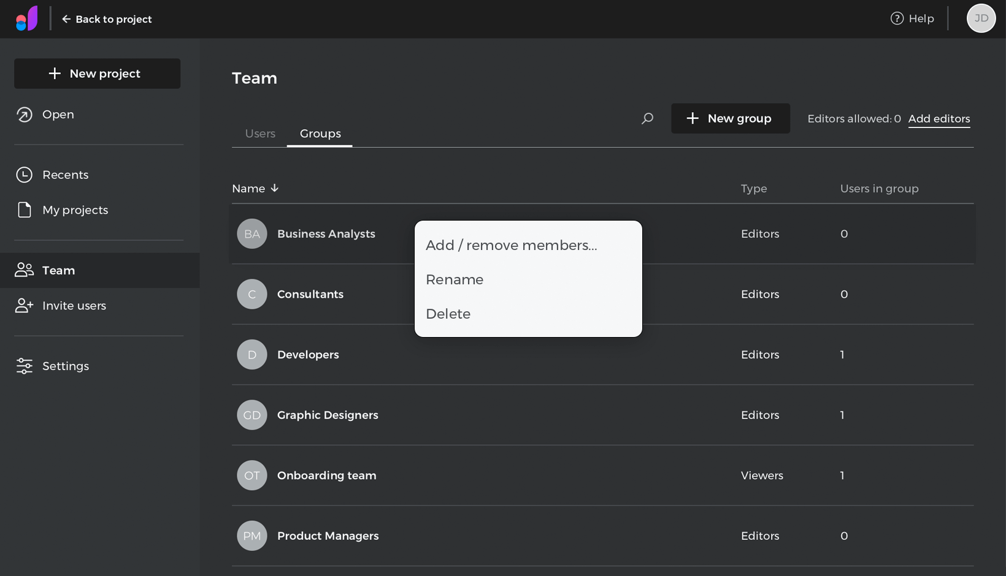Click the BA group avatar
The height and width of the screenshot is (576, 1006).
tap(252, 233)
